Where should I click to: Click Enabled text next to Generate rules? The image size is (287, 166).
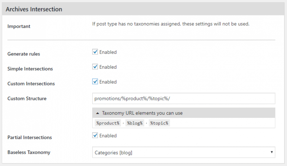click(108, 52)
